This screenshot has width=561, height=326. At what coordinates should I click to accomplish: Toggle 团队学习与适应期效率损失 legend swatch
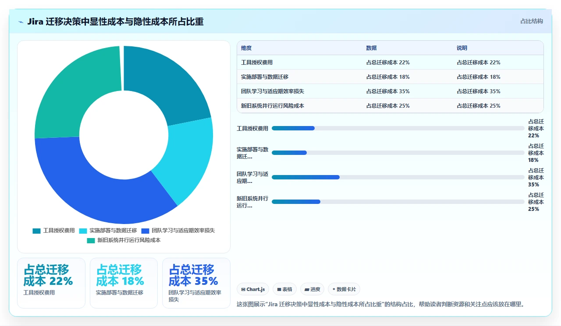(x=146, y=231)
